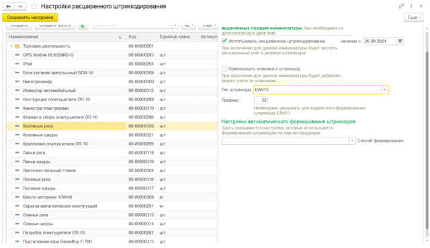Viewport: 430px width, 248px height.
Task: Select the Ланьи шкуры item
Action: pyautogui.click(x=112, y=162)
